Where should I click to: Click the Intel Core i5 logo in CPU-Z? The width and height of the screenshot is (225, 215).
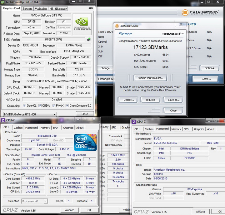pyautogui.click(x=85, y=142)
